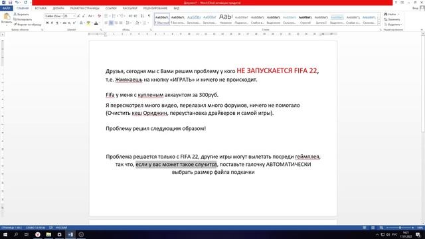Toggle strikethrough formatting

(64, 23)
